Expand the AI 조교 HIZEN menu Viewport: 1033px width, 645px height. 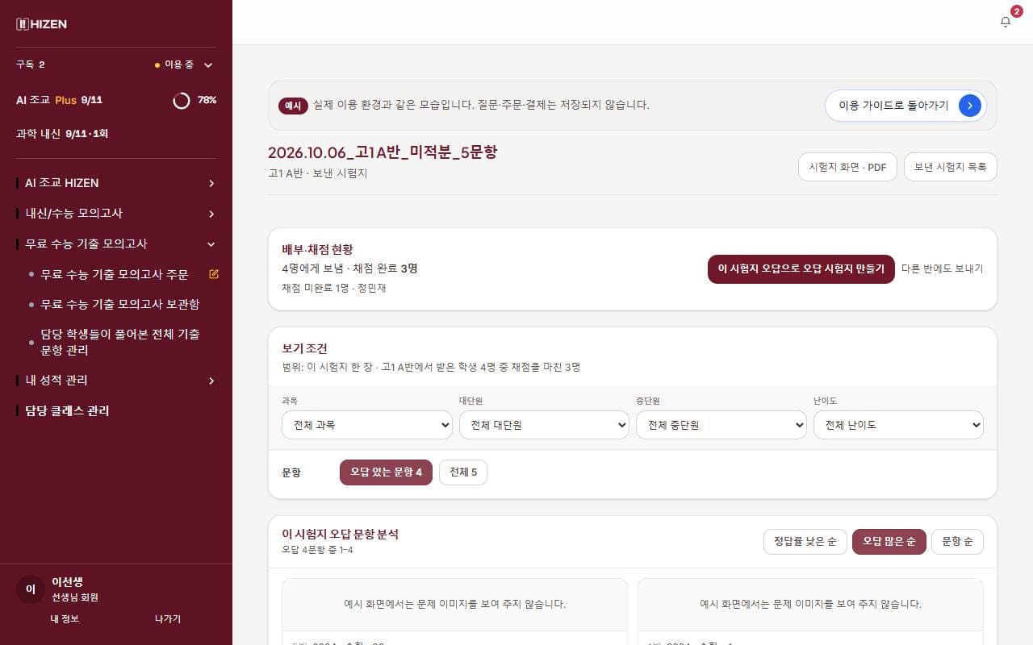[211, 183]
